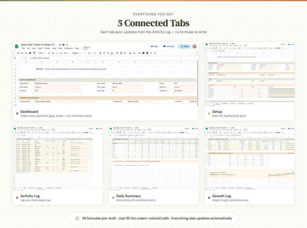The image size is (307, 228).
Task: Open the functions icon on the toolbar
Action: pyautogui.click(x=155, y=53)
